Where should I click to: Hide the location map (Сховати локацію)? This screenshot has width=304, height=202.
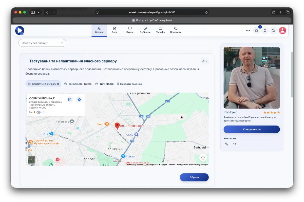pos(129,84)
